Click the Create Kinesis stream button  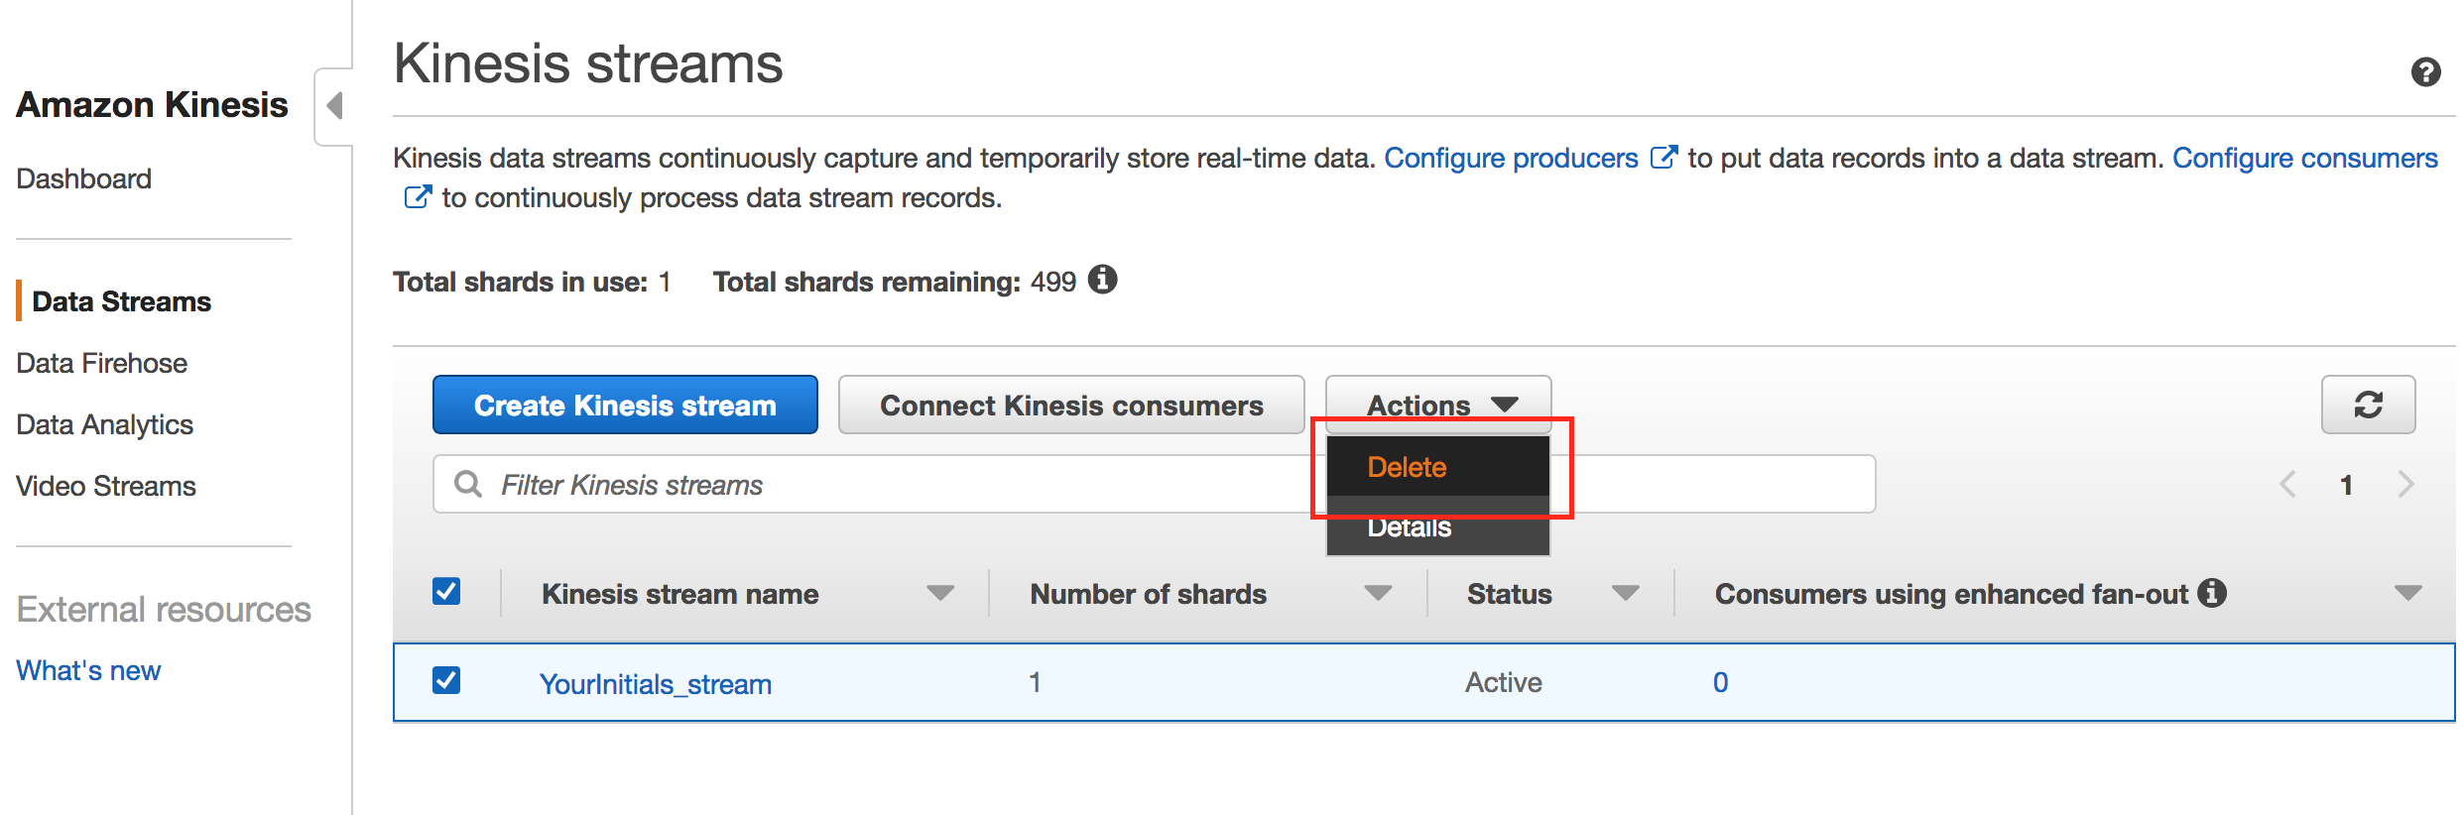click(625, 405)
